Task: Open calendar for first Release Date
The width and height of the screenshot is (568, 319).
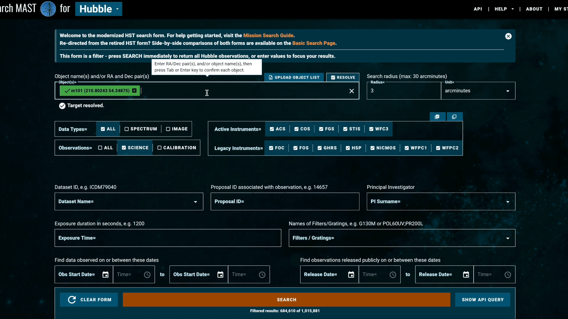Action: [351, 275]
